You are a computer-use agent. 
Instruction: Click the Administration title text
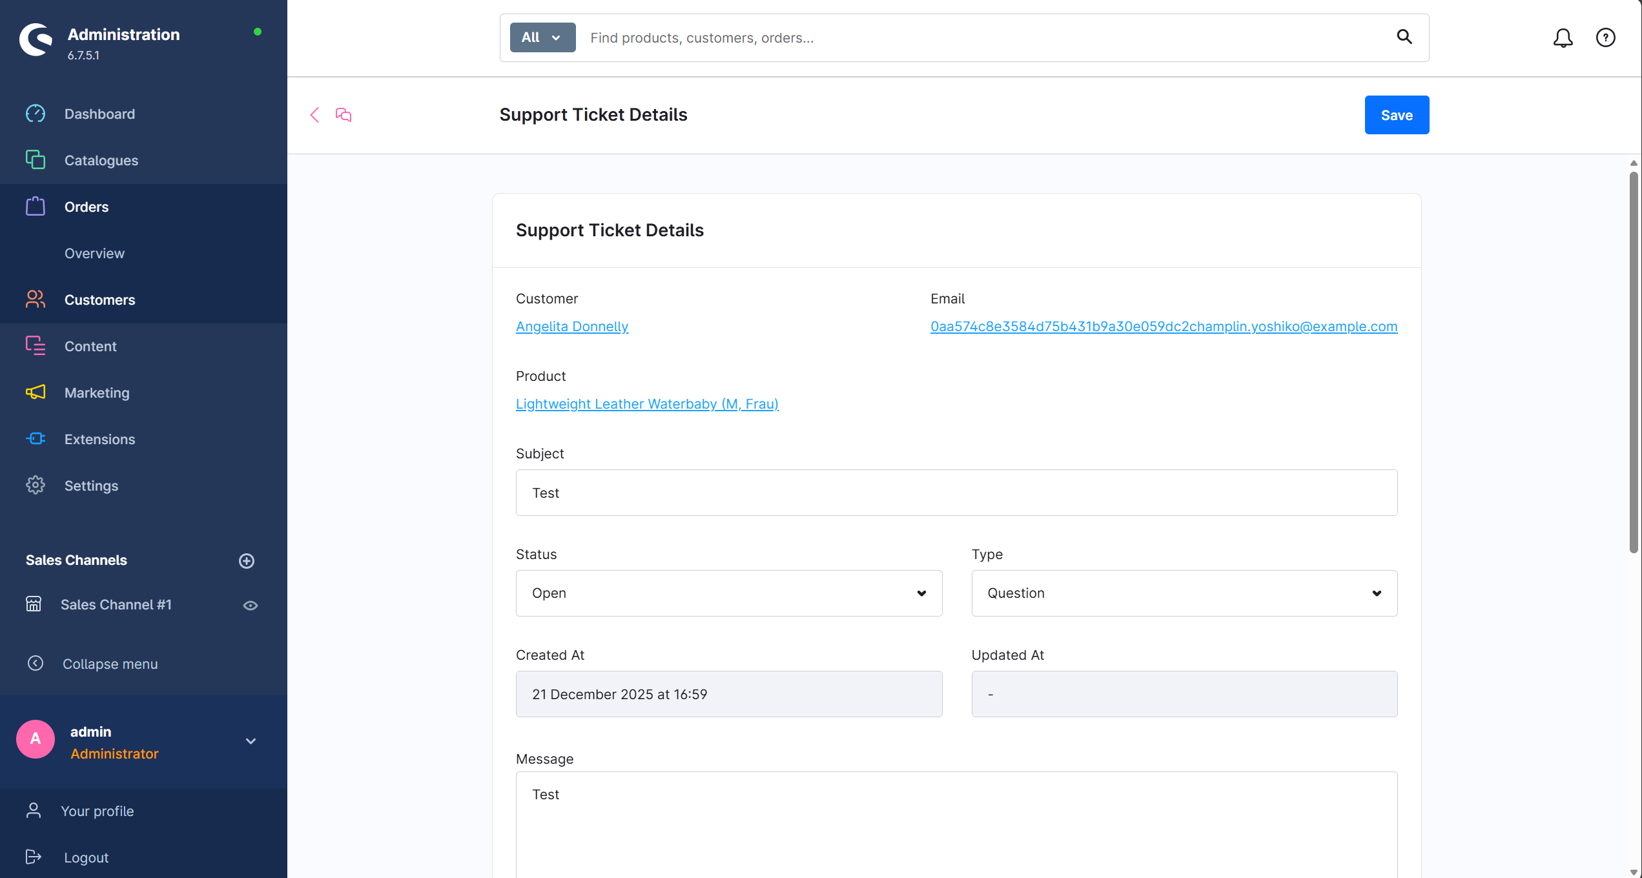point(124,34)
